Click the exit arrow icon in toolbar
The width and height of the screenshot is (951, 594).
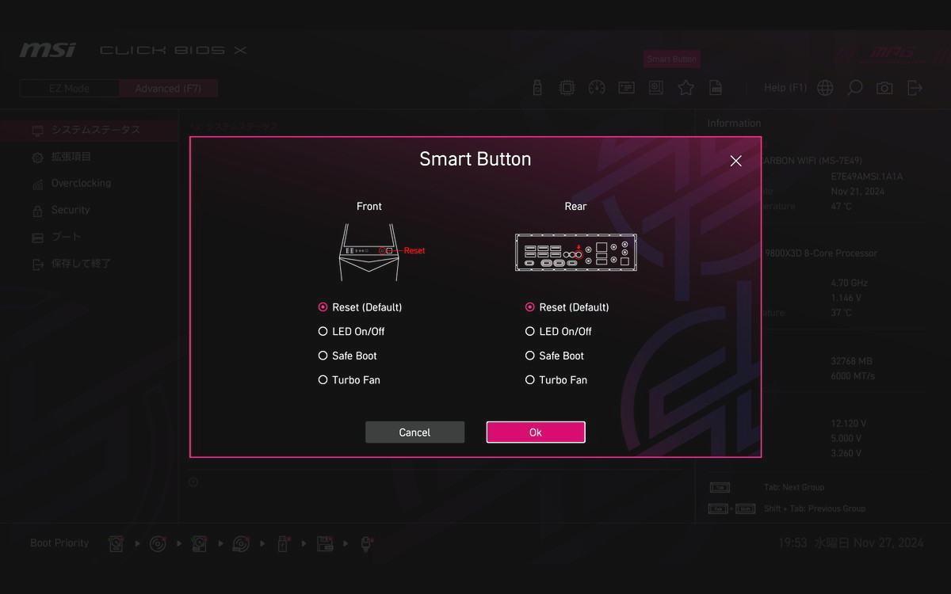click(x=915, y=88)
